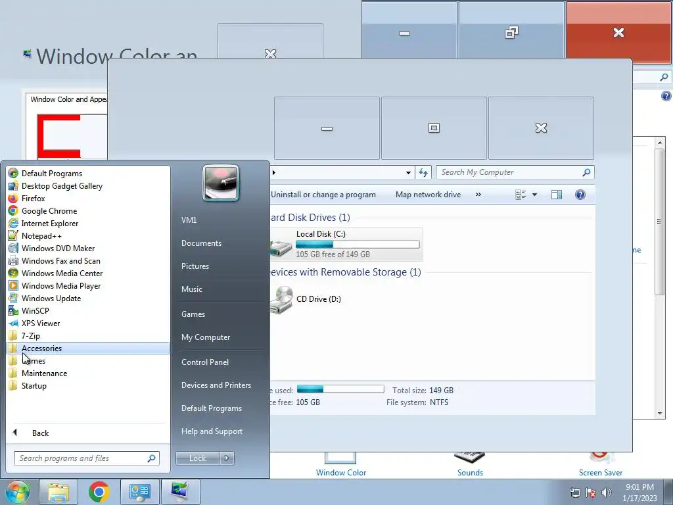Viewport: 673px width, 505px height.
Task: Open Windows Explorer from the taskbar
Action: tap(58, 492)
